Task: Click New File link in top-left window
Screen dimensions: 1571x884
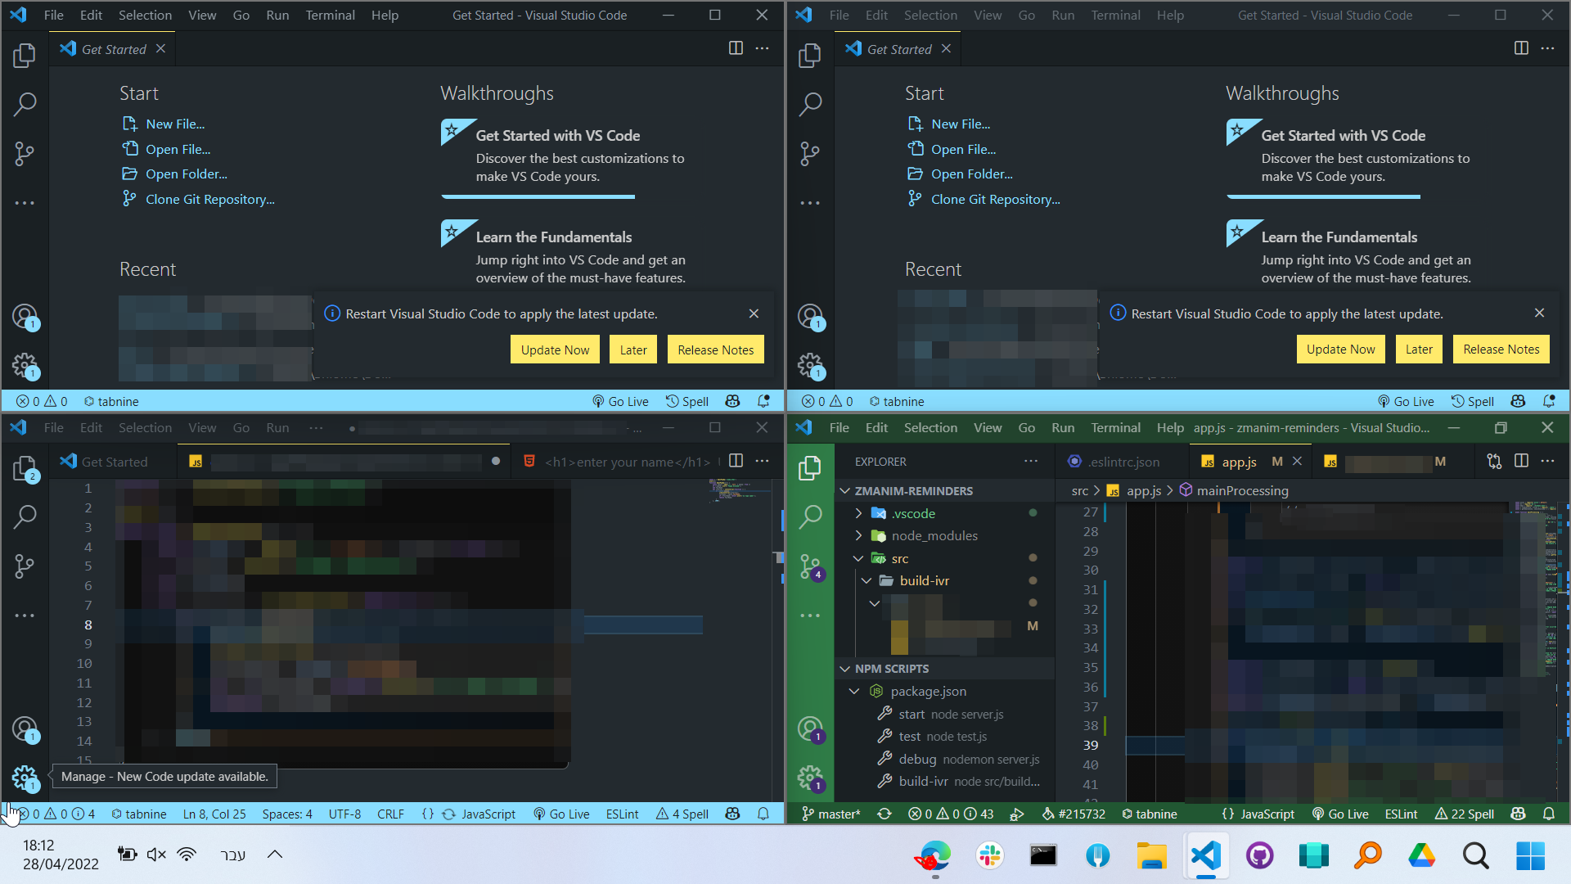Action: click(x=175, y=124)
